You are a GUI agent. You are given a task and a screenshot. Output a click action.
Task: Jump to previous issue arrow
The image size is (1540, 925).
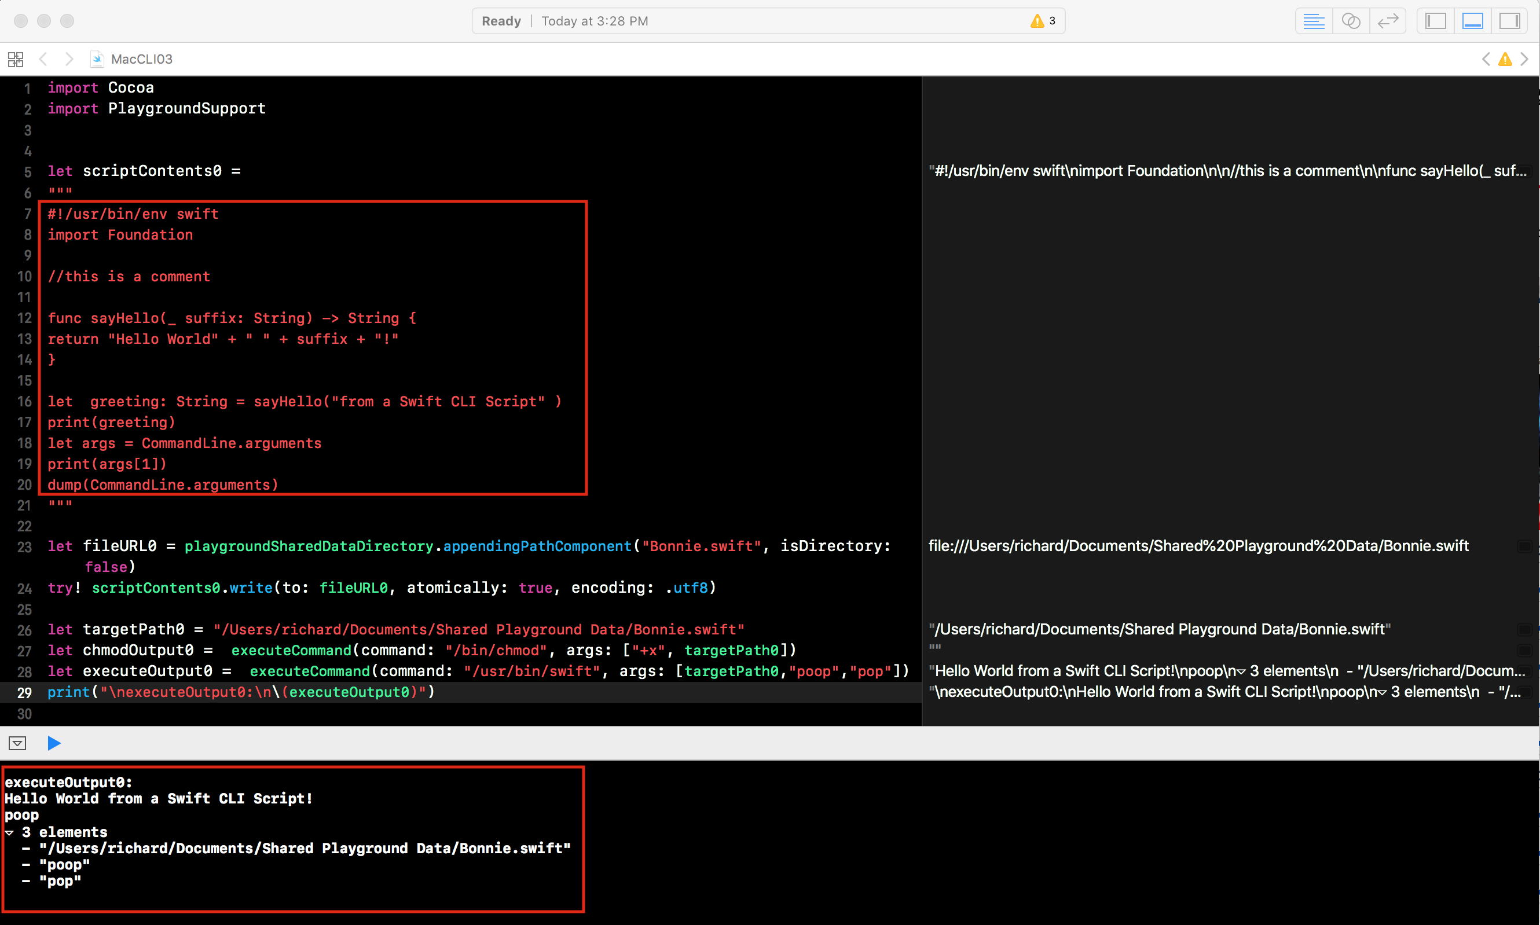1486,59
